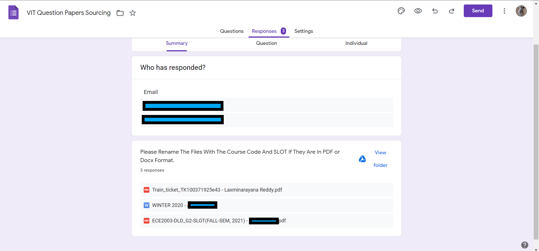Screen dimensions: 539x251
Task: Open the customize theme palette
Action: pyautogui.click(x=401, y=11)
